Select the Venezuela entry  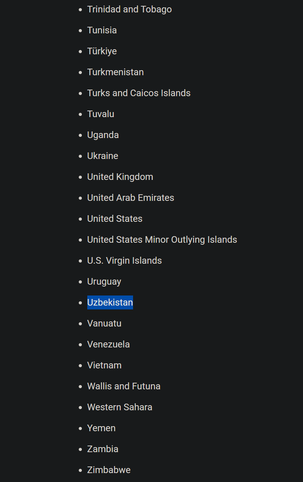click(x=109, y=344)
